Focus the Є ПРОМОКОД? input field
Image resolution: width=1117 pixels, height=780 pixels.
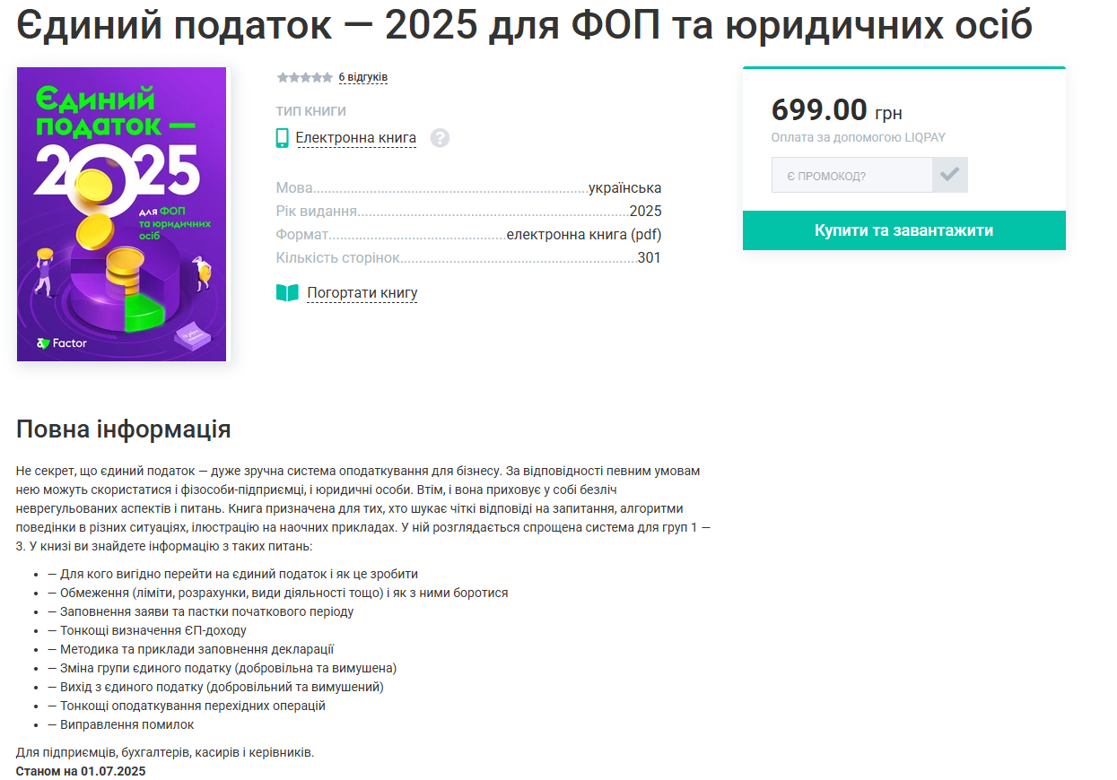click(x=851, y=176)
